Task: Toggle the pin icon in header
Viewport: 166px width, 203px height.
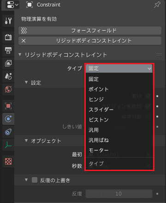Action: (x=157, y=5)
